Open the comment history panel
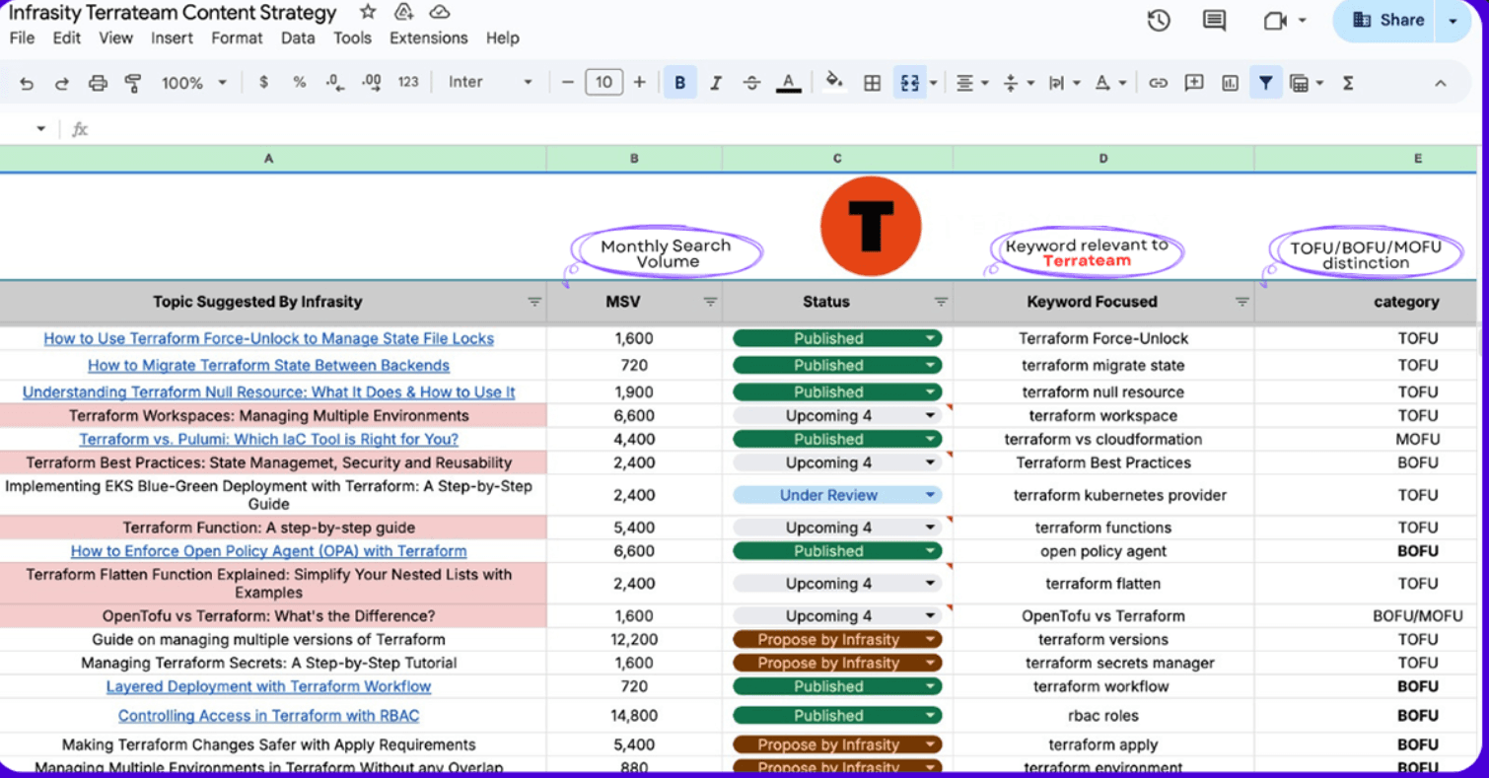1489x778 pixels. pos(1215,21)
